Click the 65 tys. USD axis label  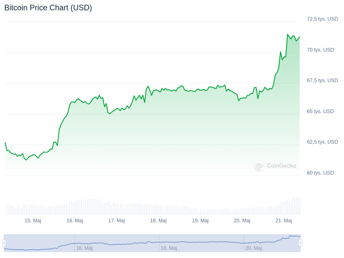click(x=320, y=111)
